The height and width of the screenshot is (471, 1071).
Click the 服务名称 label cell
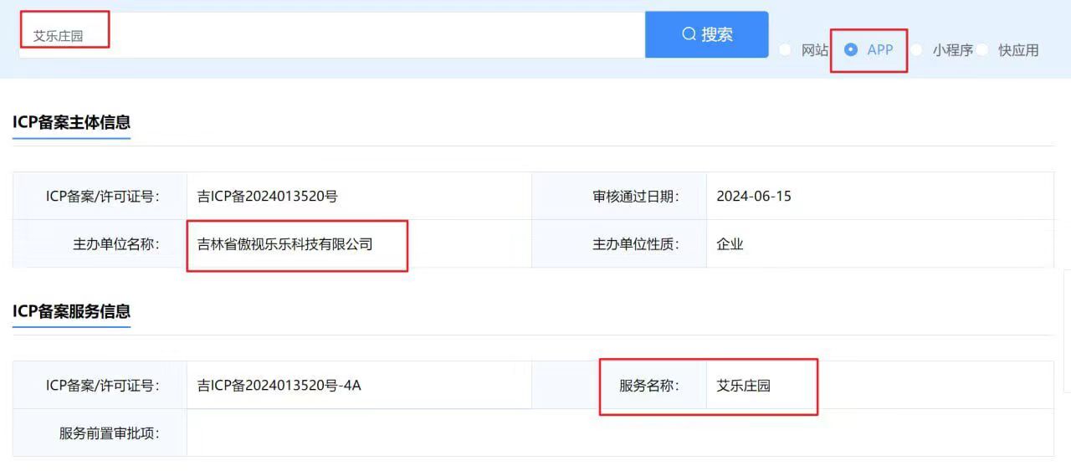619,386
